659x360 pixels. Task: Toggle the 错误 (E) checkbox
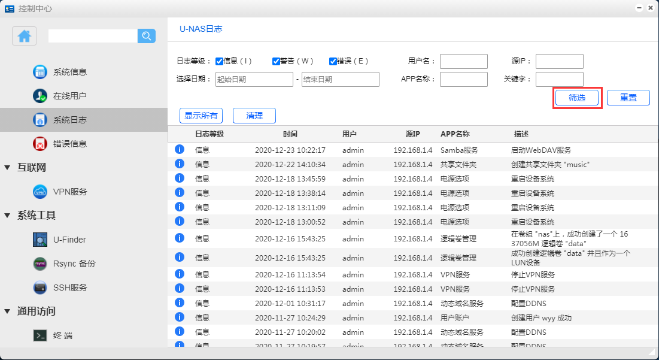coord(333,61)
